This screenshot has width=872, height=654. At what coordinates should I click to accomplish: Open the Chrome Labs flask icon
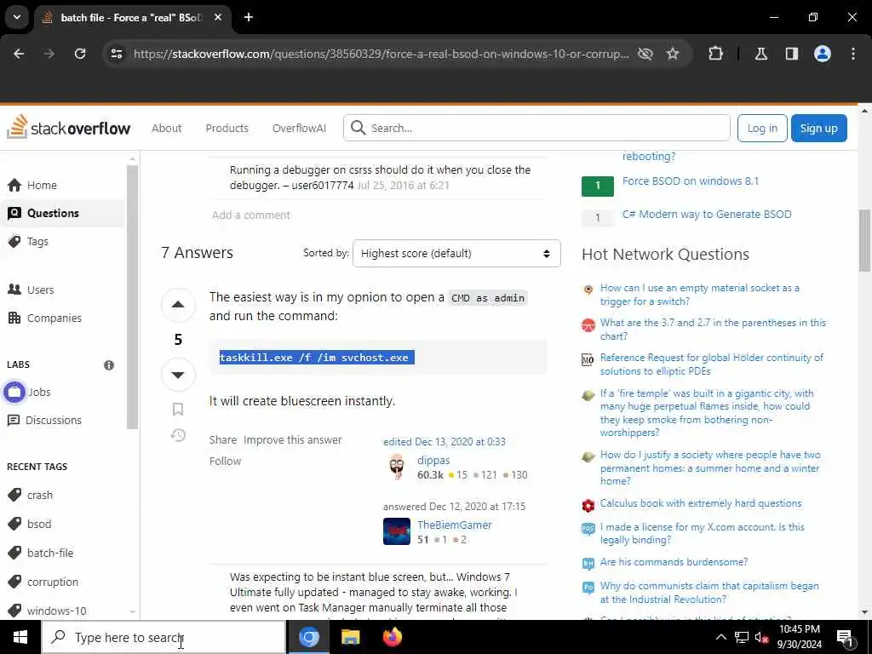click(761, 54)
